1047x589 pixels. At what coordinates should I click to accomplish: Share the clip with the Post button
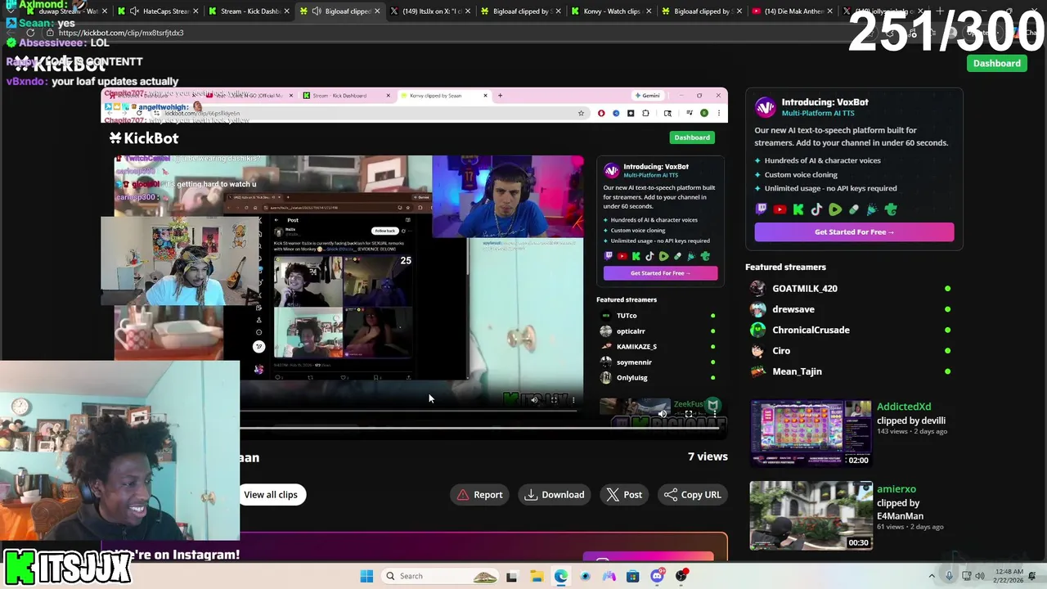[x=624, y=494]
